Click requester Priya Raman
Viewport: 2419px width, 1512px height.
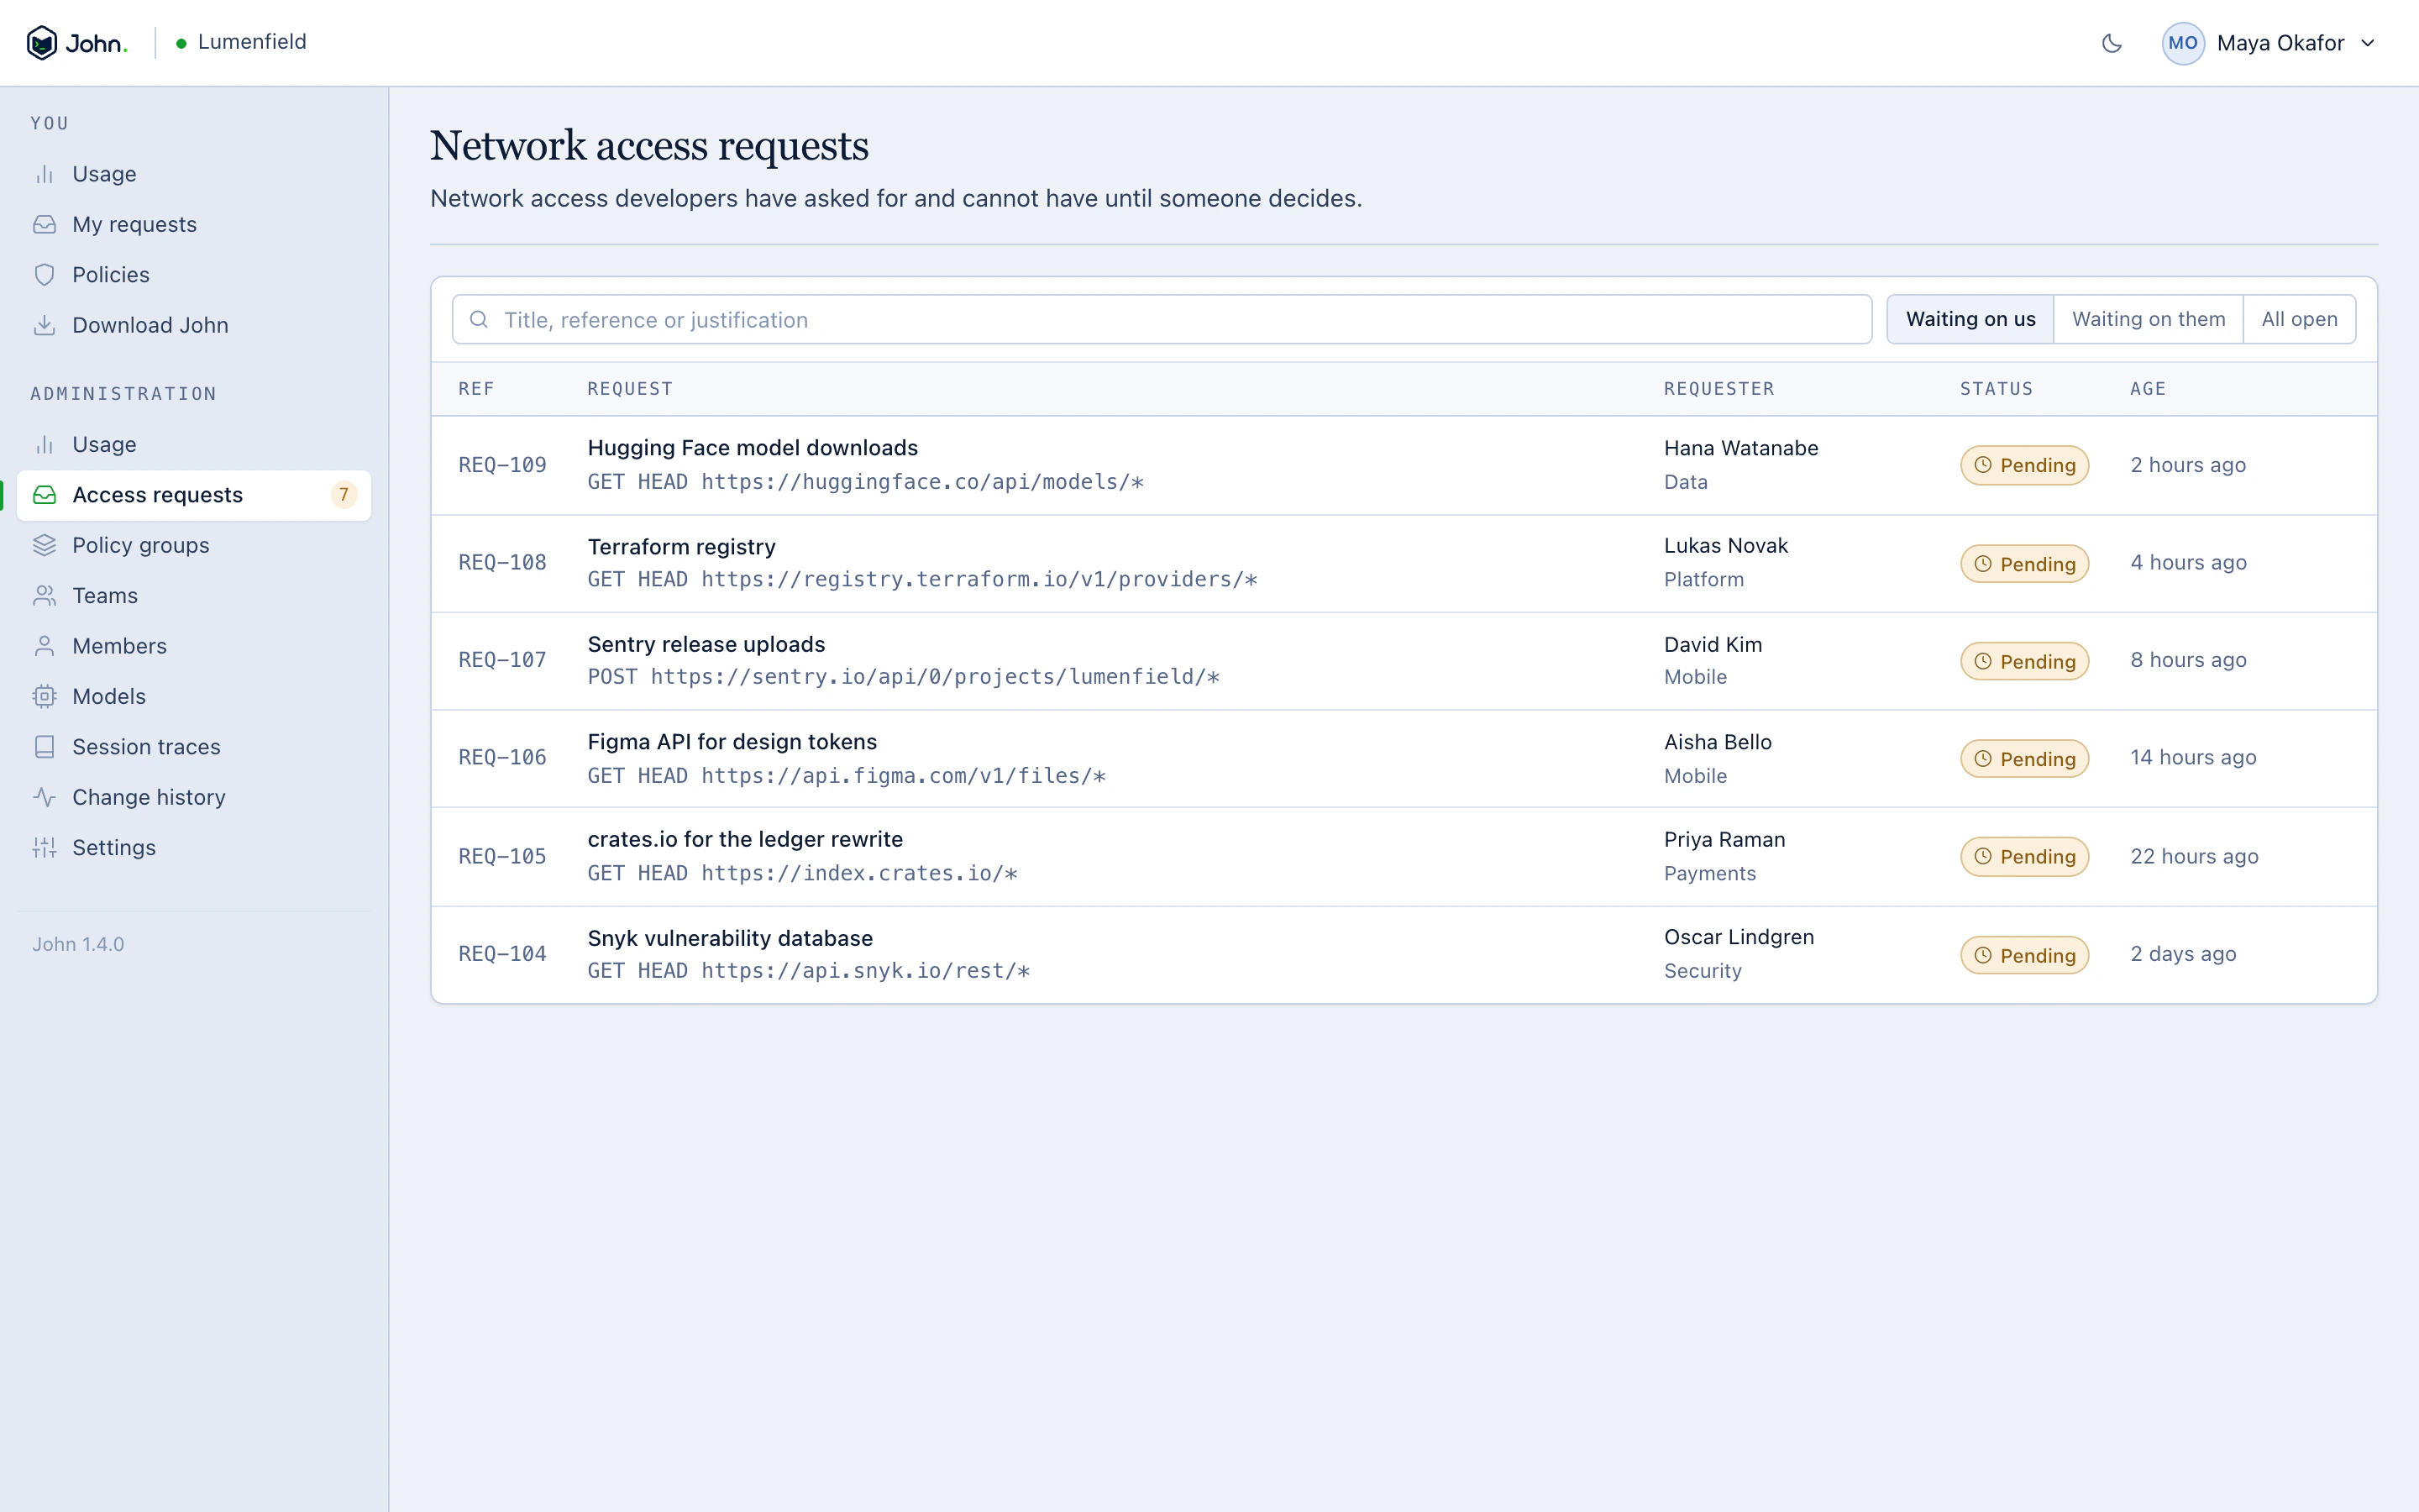coord(1724,840)
